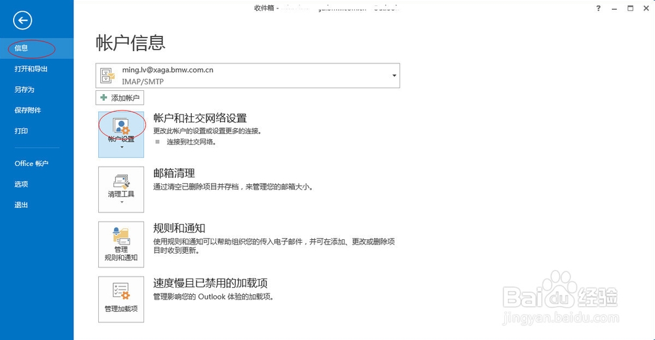Expand the 清理工具 dropdown arrow
The height and width of the screenshot is (340, 655).
(122, 202)
